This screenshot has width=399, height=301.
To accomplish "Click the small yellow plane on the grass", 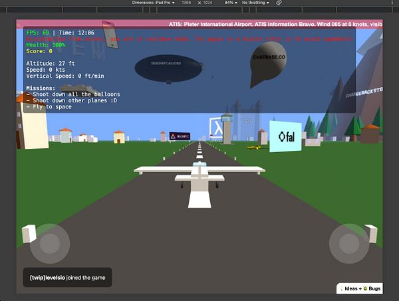I will coord(254,148).
